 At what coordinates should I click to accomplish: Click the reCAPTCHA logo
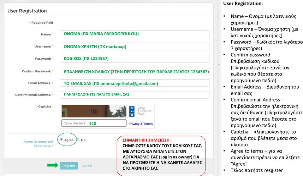[145, 111]
